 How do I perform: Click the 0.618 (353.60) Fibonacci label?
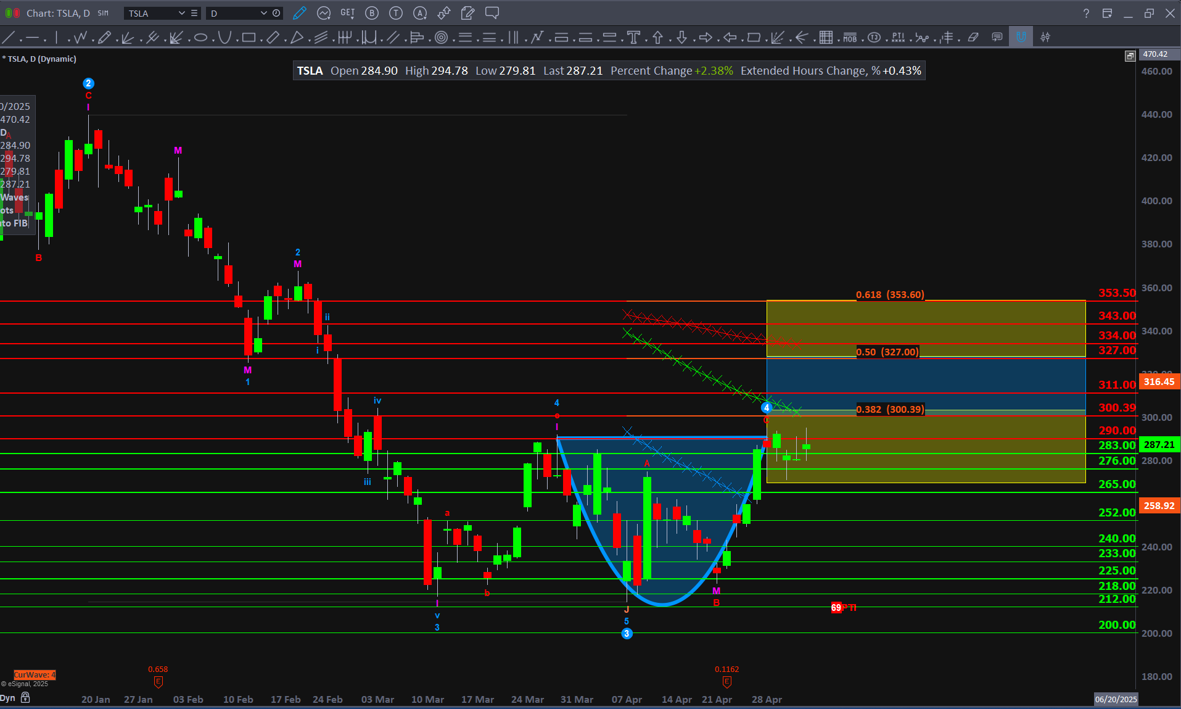[x=890, y=295]
